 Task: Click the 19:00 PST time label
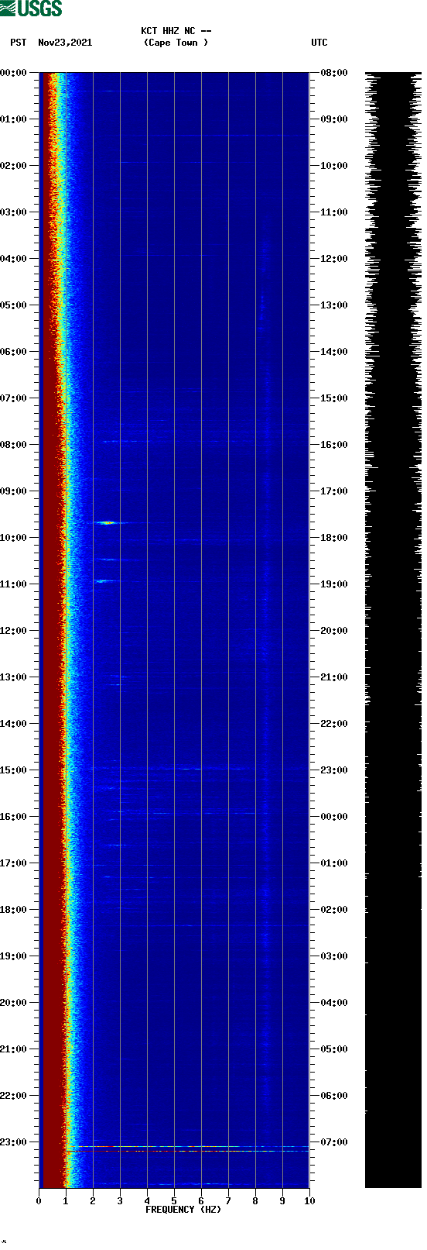14,956
